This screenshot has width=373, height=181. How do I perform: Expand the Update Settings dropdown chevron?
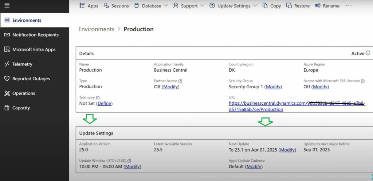pos(255,6)
